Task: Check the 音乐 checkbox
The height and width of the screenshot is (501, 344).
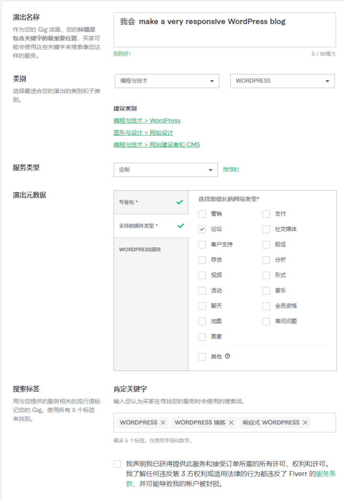Action: (266, 291)
